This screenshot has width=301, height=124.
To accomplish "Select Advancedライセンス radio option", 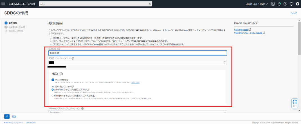I will click(x=53, y=89).
